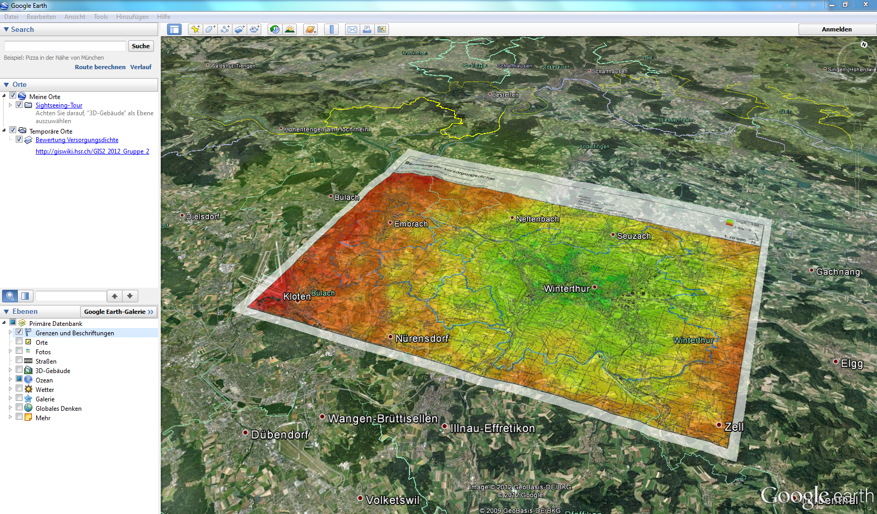Click the Route berechnen link
877x514 pixels.
(99, 67)
